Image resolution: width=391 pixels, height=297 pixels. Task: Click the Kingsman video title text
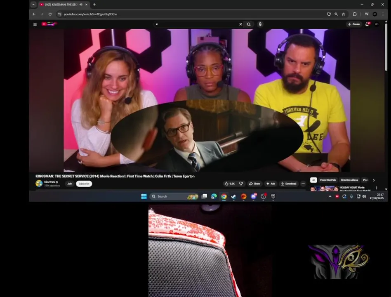[x=115, y=176]
